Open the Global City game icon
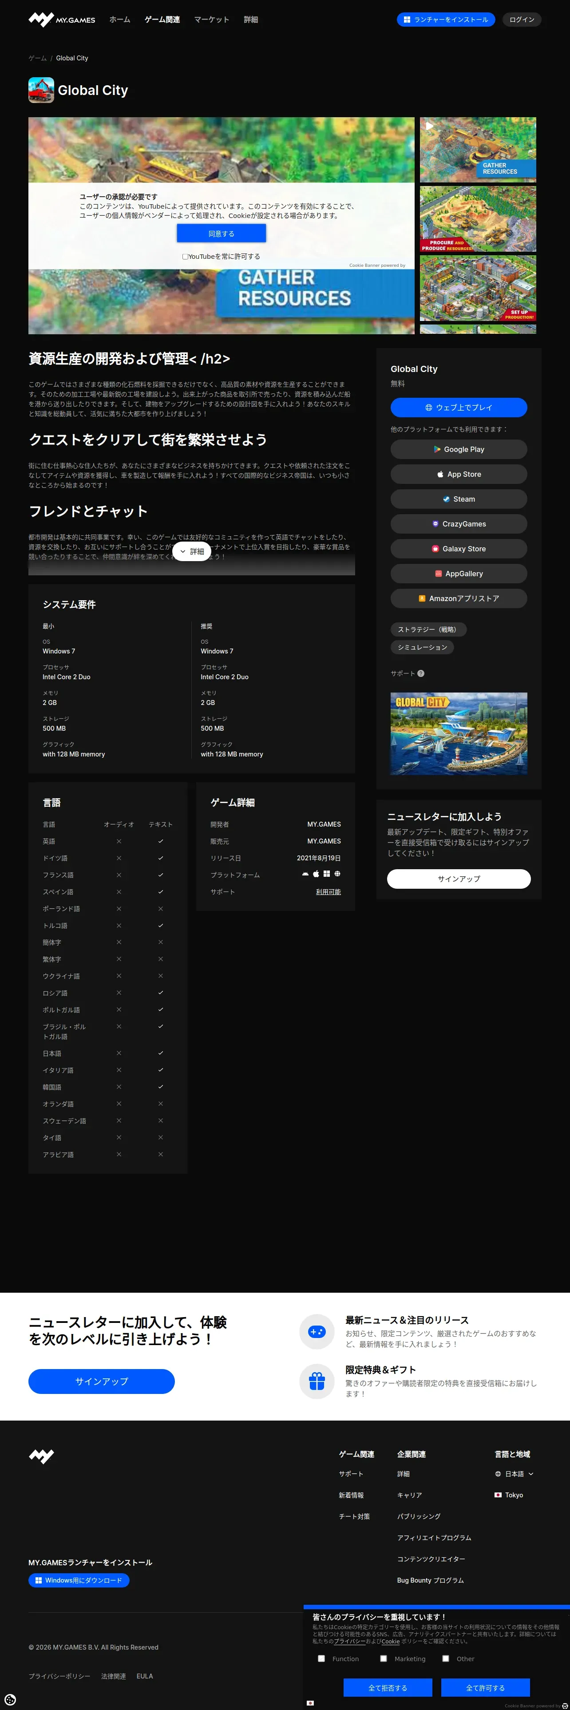The image size is (570, 1710). coord(41,90)
